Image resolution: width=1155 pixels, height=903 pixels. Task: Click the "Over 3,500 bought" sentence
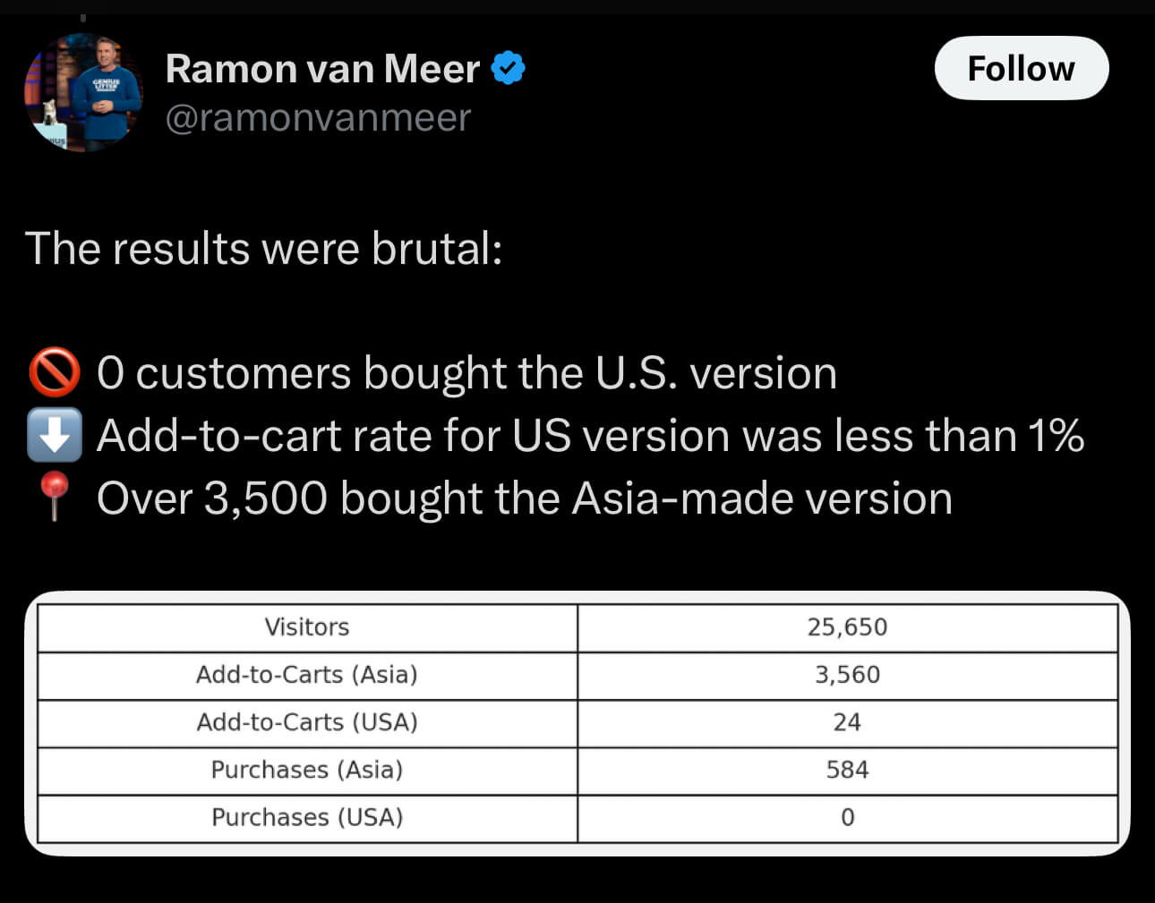[x=524, y=498]
